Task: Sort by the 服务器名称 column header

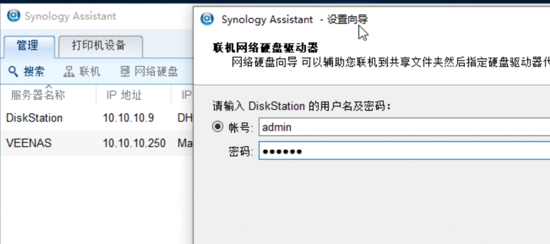Action: click(38, 96)
